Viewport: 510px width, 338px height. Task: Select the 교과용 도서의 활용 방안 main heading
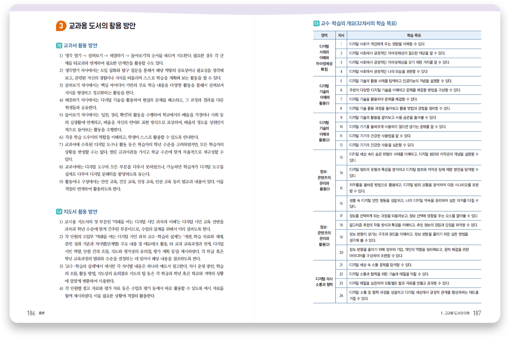coord(102,26)
